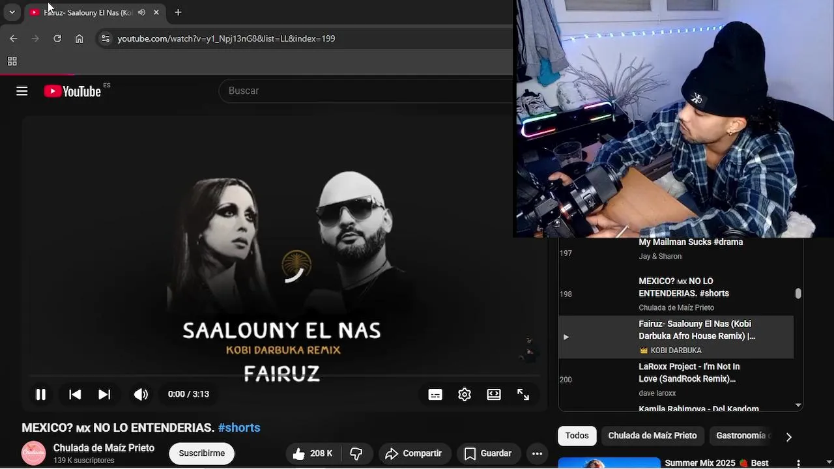The width and height of the screenshot is (834, 469).
Task: Click the video progress bar
Action: pyautogui.click(x=283, y=376)
